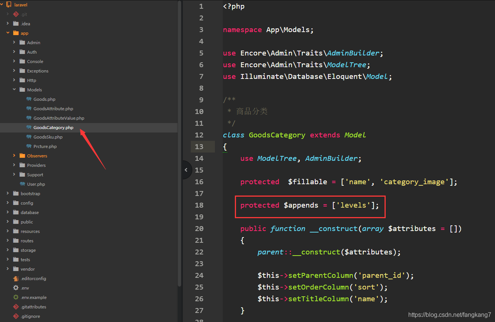Click the .env gear icon

[x=16, y=288]
